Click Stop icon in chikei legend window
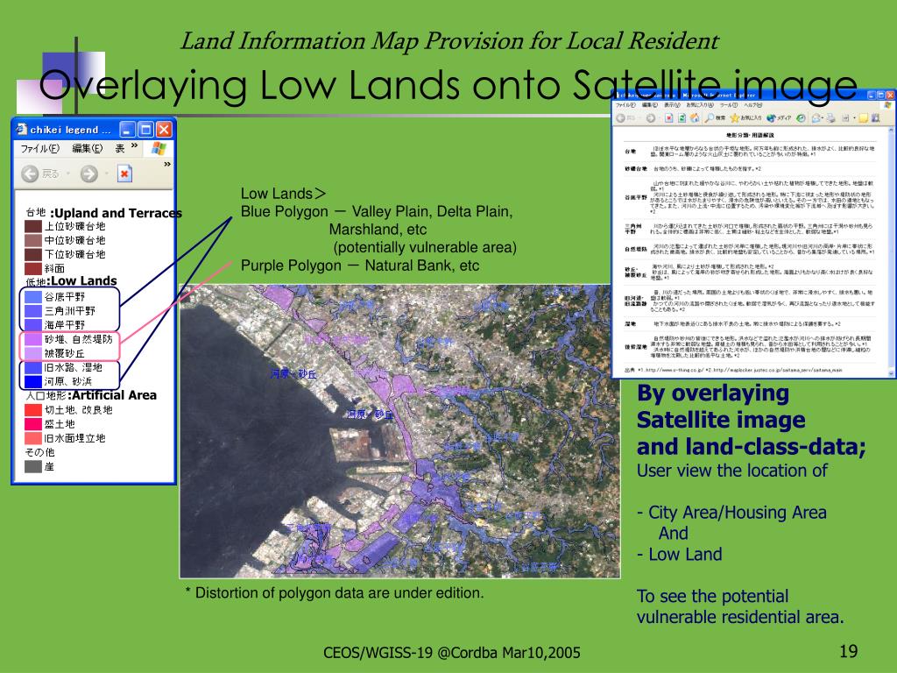 tap(124, 174)
